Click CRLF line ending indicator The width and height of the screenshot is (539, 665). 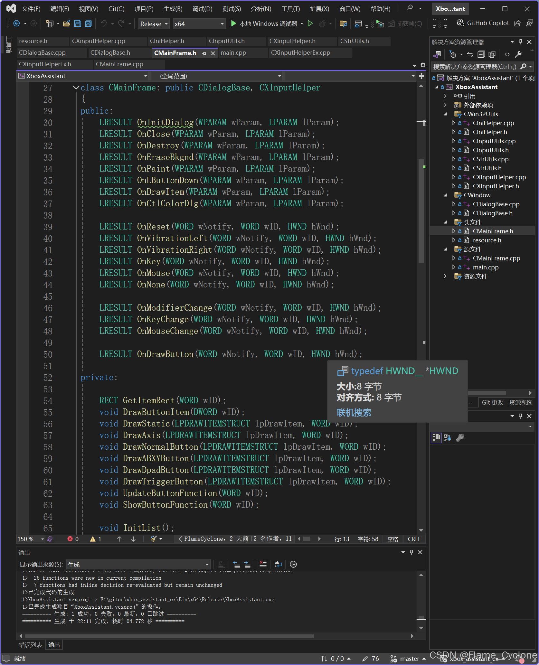414,539
